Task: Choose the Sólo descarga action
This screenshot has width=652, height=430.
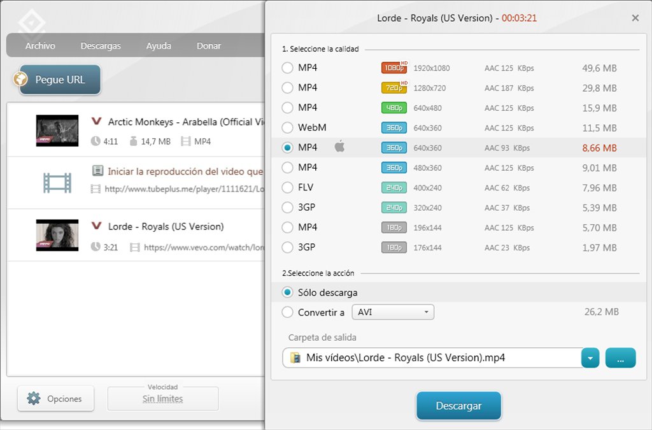Action: coord(287,292)
